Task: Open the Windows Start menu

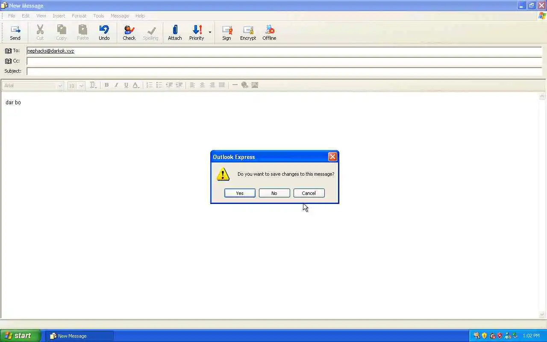Action: click(x=21, y=336)
